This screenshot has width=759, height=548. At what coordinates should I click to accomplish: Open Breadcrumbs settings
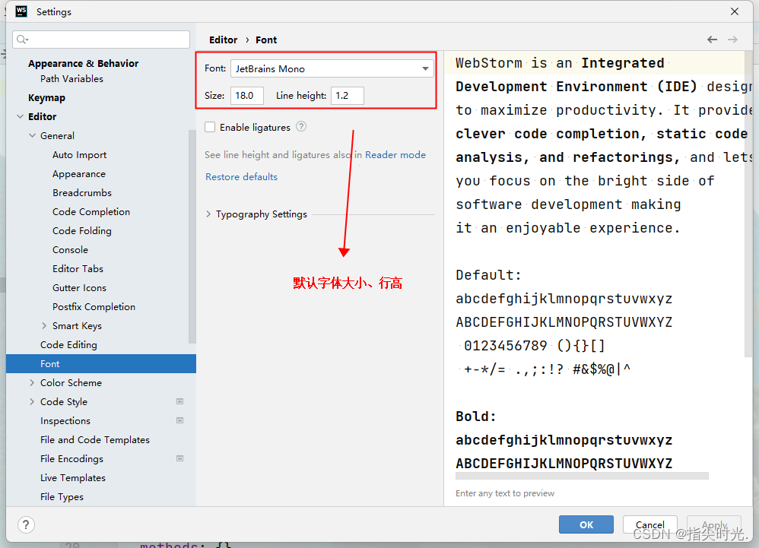click(x=82, y=192)
